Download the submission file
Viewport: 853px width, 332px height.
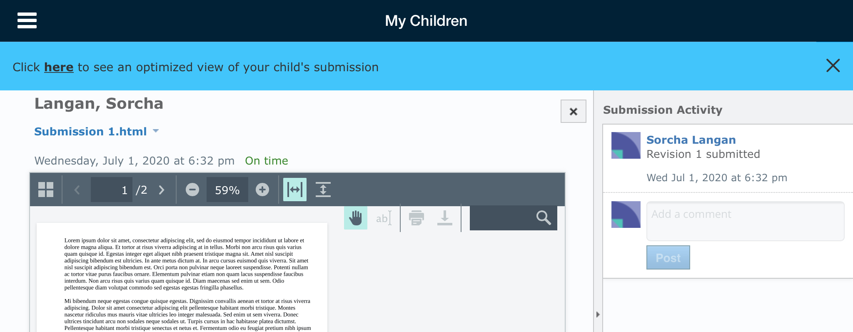pyautogui.click(x=444, y=218)
